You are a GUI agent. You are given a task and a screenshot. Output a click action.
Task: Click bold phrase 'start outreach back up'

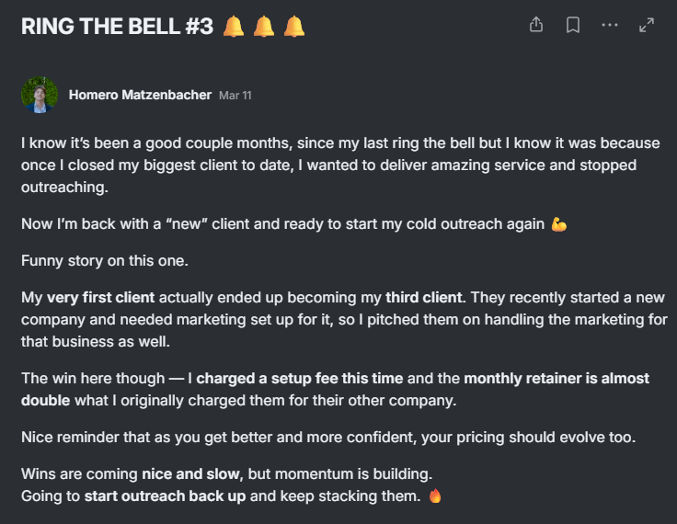tap(165, 496)
